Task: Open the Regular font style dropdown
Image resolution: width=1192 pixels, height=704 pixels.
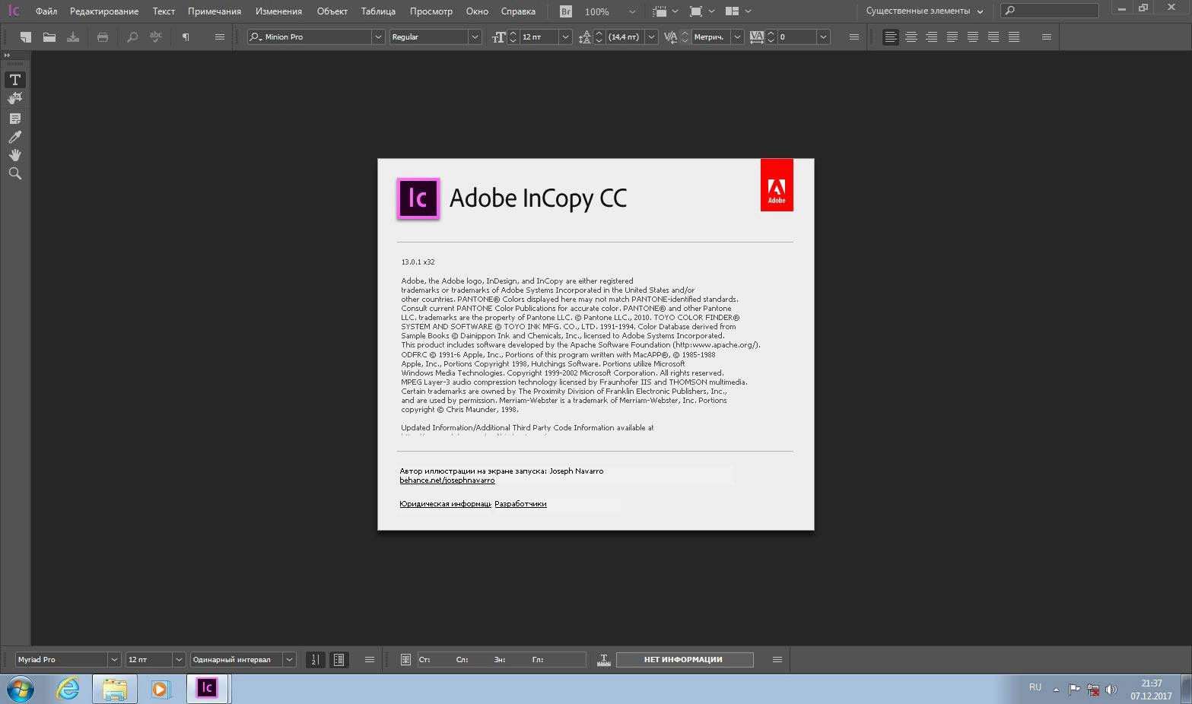Action: pyautogui.click(x=475, y=36)
